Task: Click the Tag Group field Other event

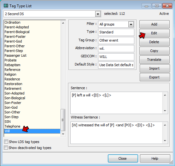Action: coord(116,40)
